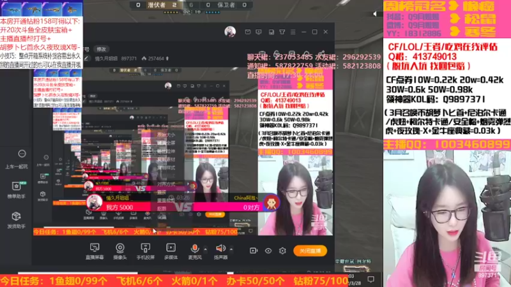511x287 pixels.
Task: Expand the speaker volume arrow
Action: (231, 249)
